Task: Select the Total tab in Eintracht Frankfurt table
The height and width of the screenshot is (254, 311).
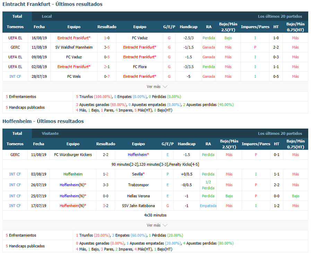Action: tap(17, 16)
